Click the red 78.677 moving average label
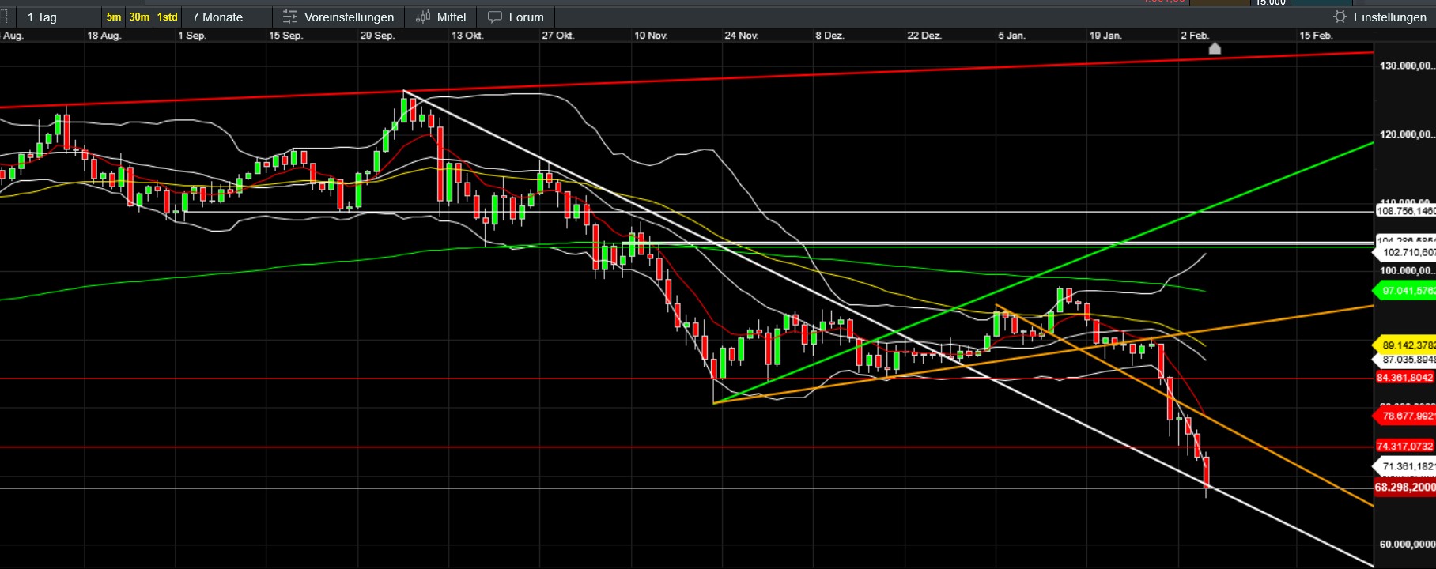Image resolution: width=1436 pixels, height=569 pixels. click(1406, 416)
